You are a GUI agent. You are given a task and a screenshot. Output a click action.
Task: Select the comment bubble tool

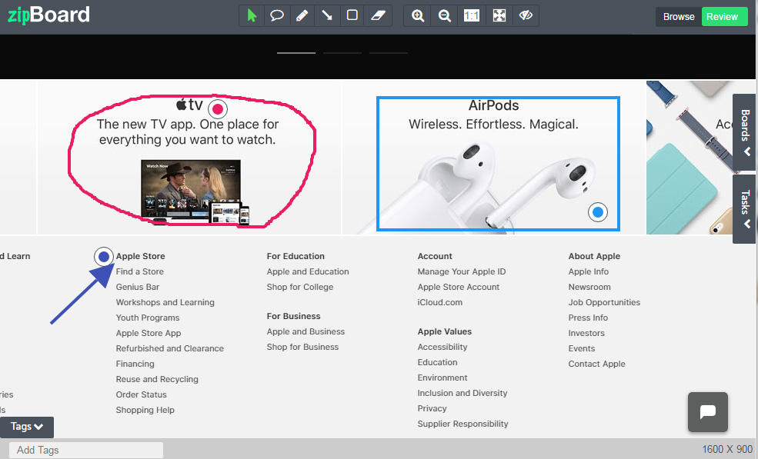click(277, 15)
